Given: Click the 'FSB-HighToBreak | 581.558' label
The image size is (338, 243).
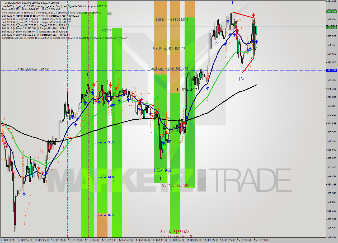Looking at the screenshot, I should pos(34,69).
